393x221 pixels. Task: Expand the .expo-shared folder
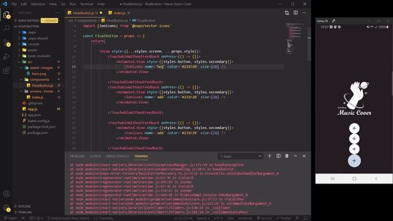[x=37, y=38]
